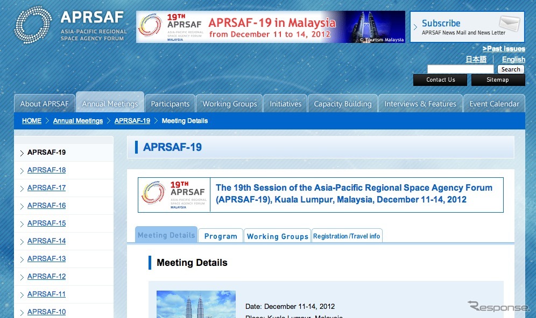Open the Subscribe News Mail box

click(467, 27)
